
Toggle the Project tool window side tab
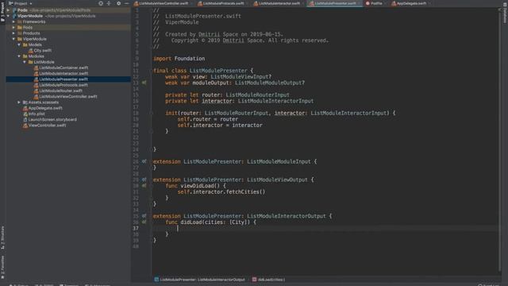[2, 11]
